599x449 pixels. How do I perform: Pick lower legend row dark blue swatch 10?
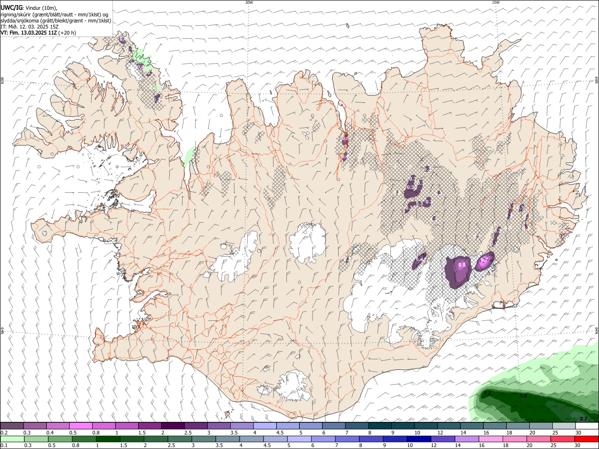pos(419,439)
